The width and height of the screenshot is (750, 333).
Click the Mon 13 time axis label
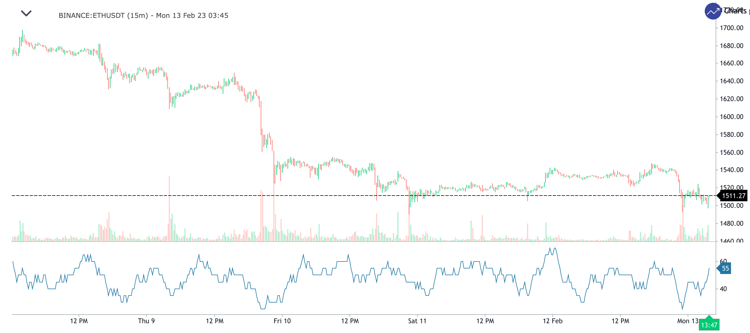click(x=687, y=321)
